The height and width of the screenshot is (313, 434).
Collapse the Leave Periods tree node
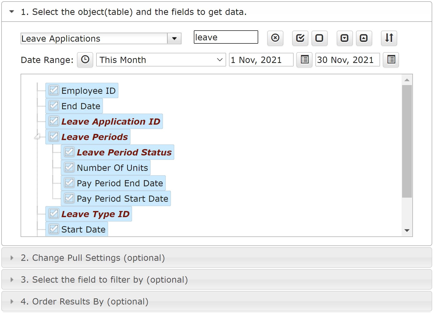[x=37, y=137]
